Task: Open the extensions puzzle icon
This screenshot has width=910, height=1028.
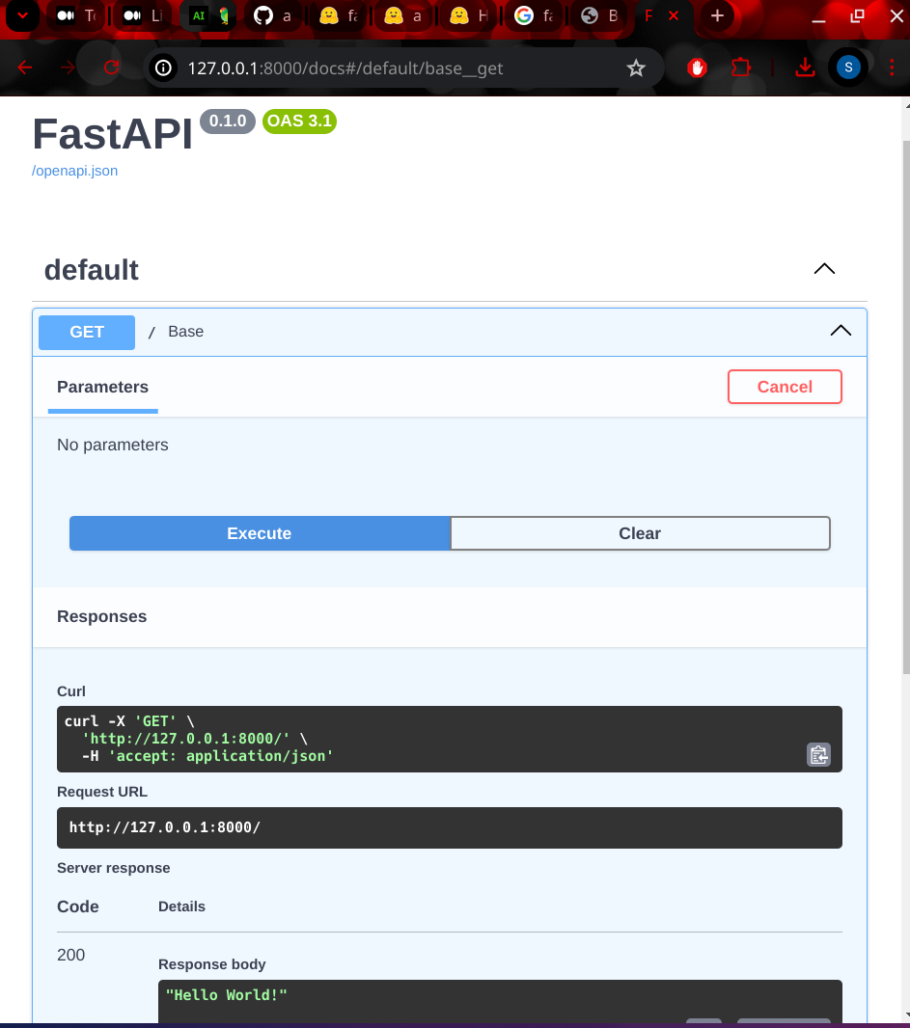Action: [741, 68]
